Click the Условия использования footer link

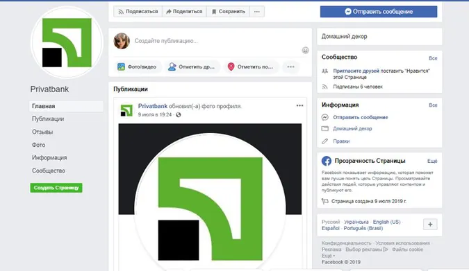point(402,243)
